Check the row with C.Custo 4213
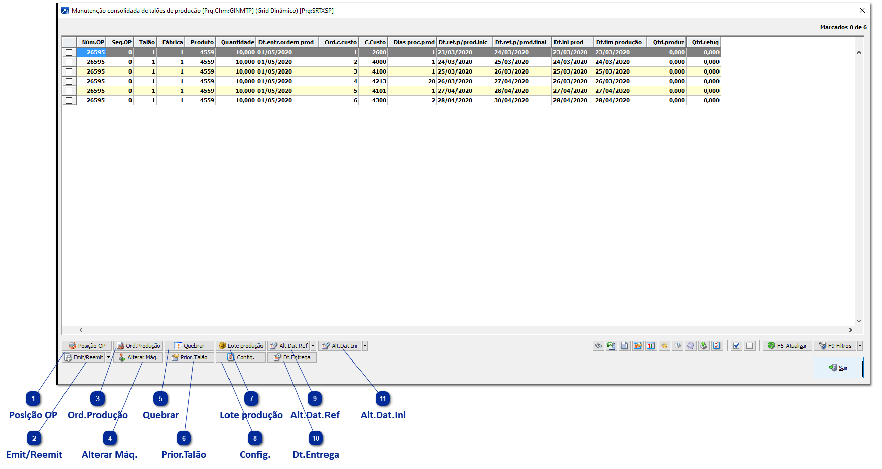Screen dimensions: 882x469 tap(69, 81)
